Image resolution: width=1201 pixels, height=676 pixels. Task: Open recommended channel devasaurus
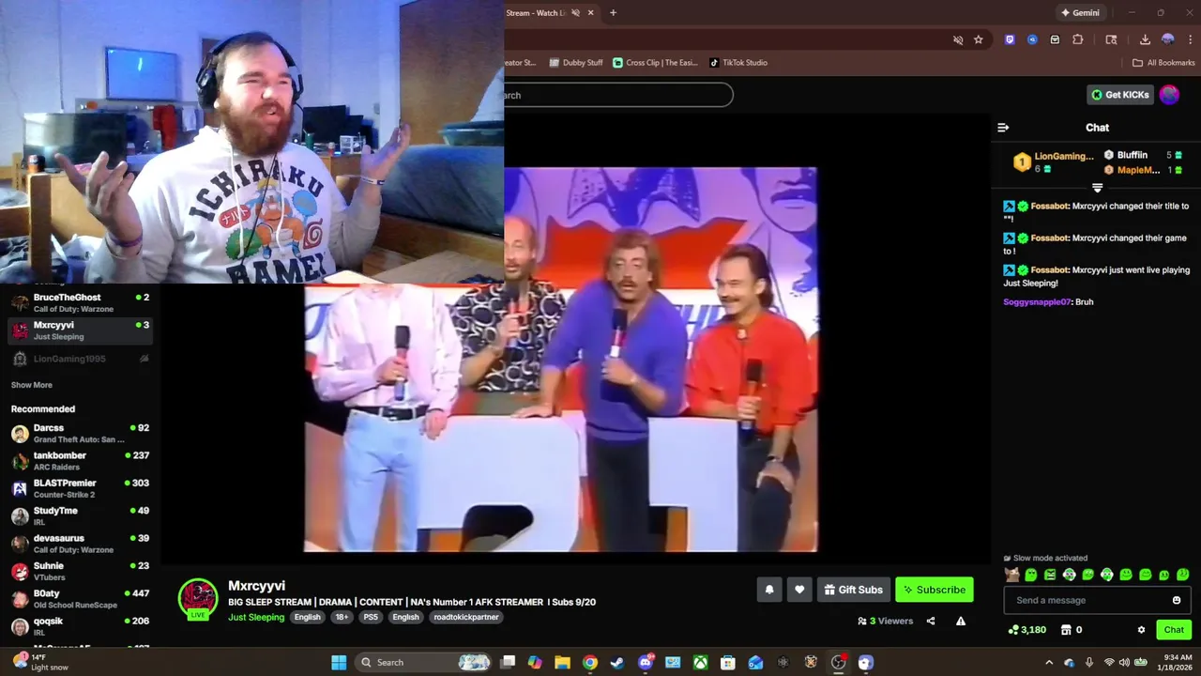80,544
